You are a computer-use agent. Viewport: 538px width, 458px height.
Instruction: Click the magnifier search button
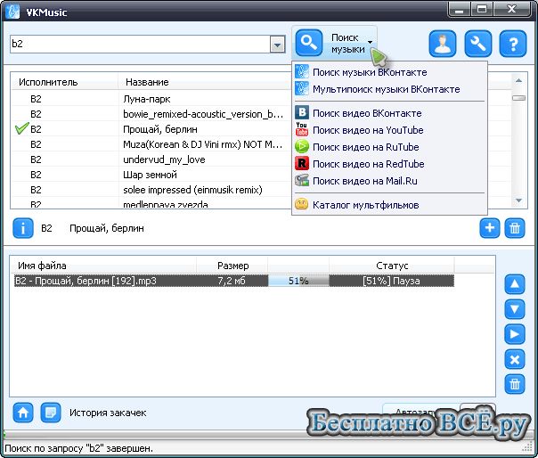click(309, 43)
